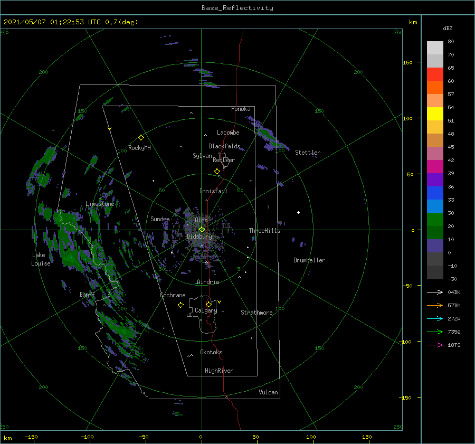The image size is (475, 444).
Task: Click the 150 tick on right axis
Action: pyautogui.click(x=407, y=62)
